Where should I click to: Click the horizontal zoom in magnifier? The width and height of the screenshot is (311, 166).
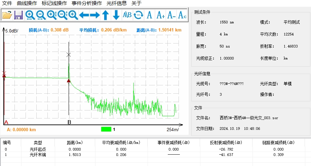coord(30,15)
